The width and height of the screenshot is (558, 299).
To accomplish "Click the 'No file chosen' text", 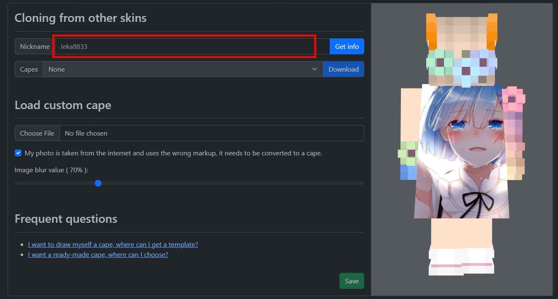I will (86, 133).
